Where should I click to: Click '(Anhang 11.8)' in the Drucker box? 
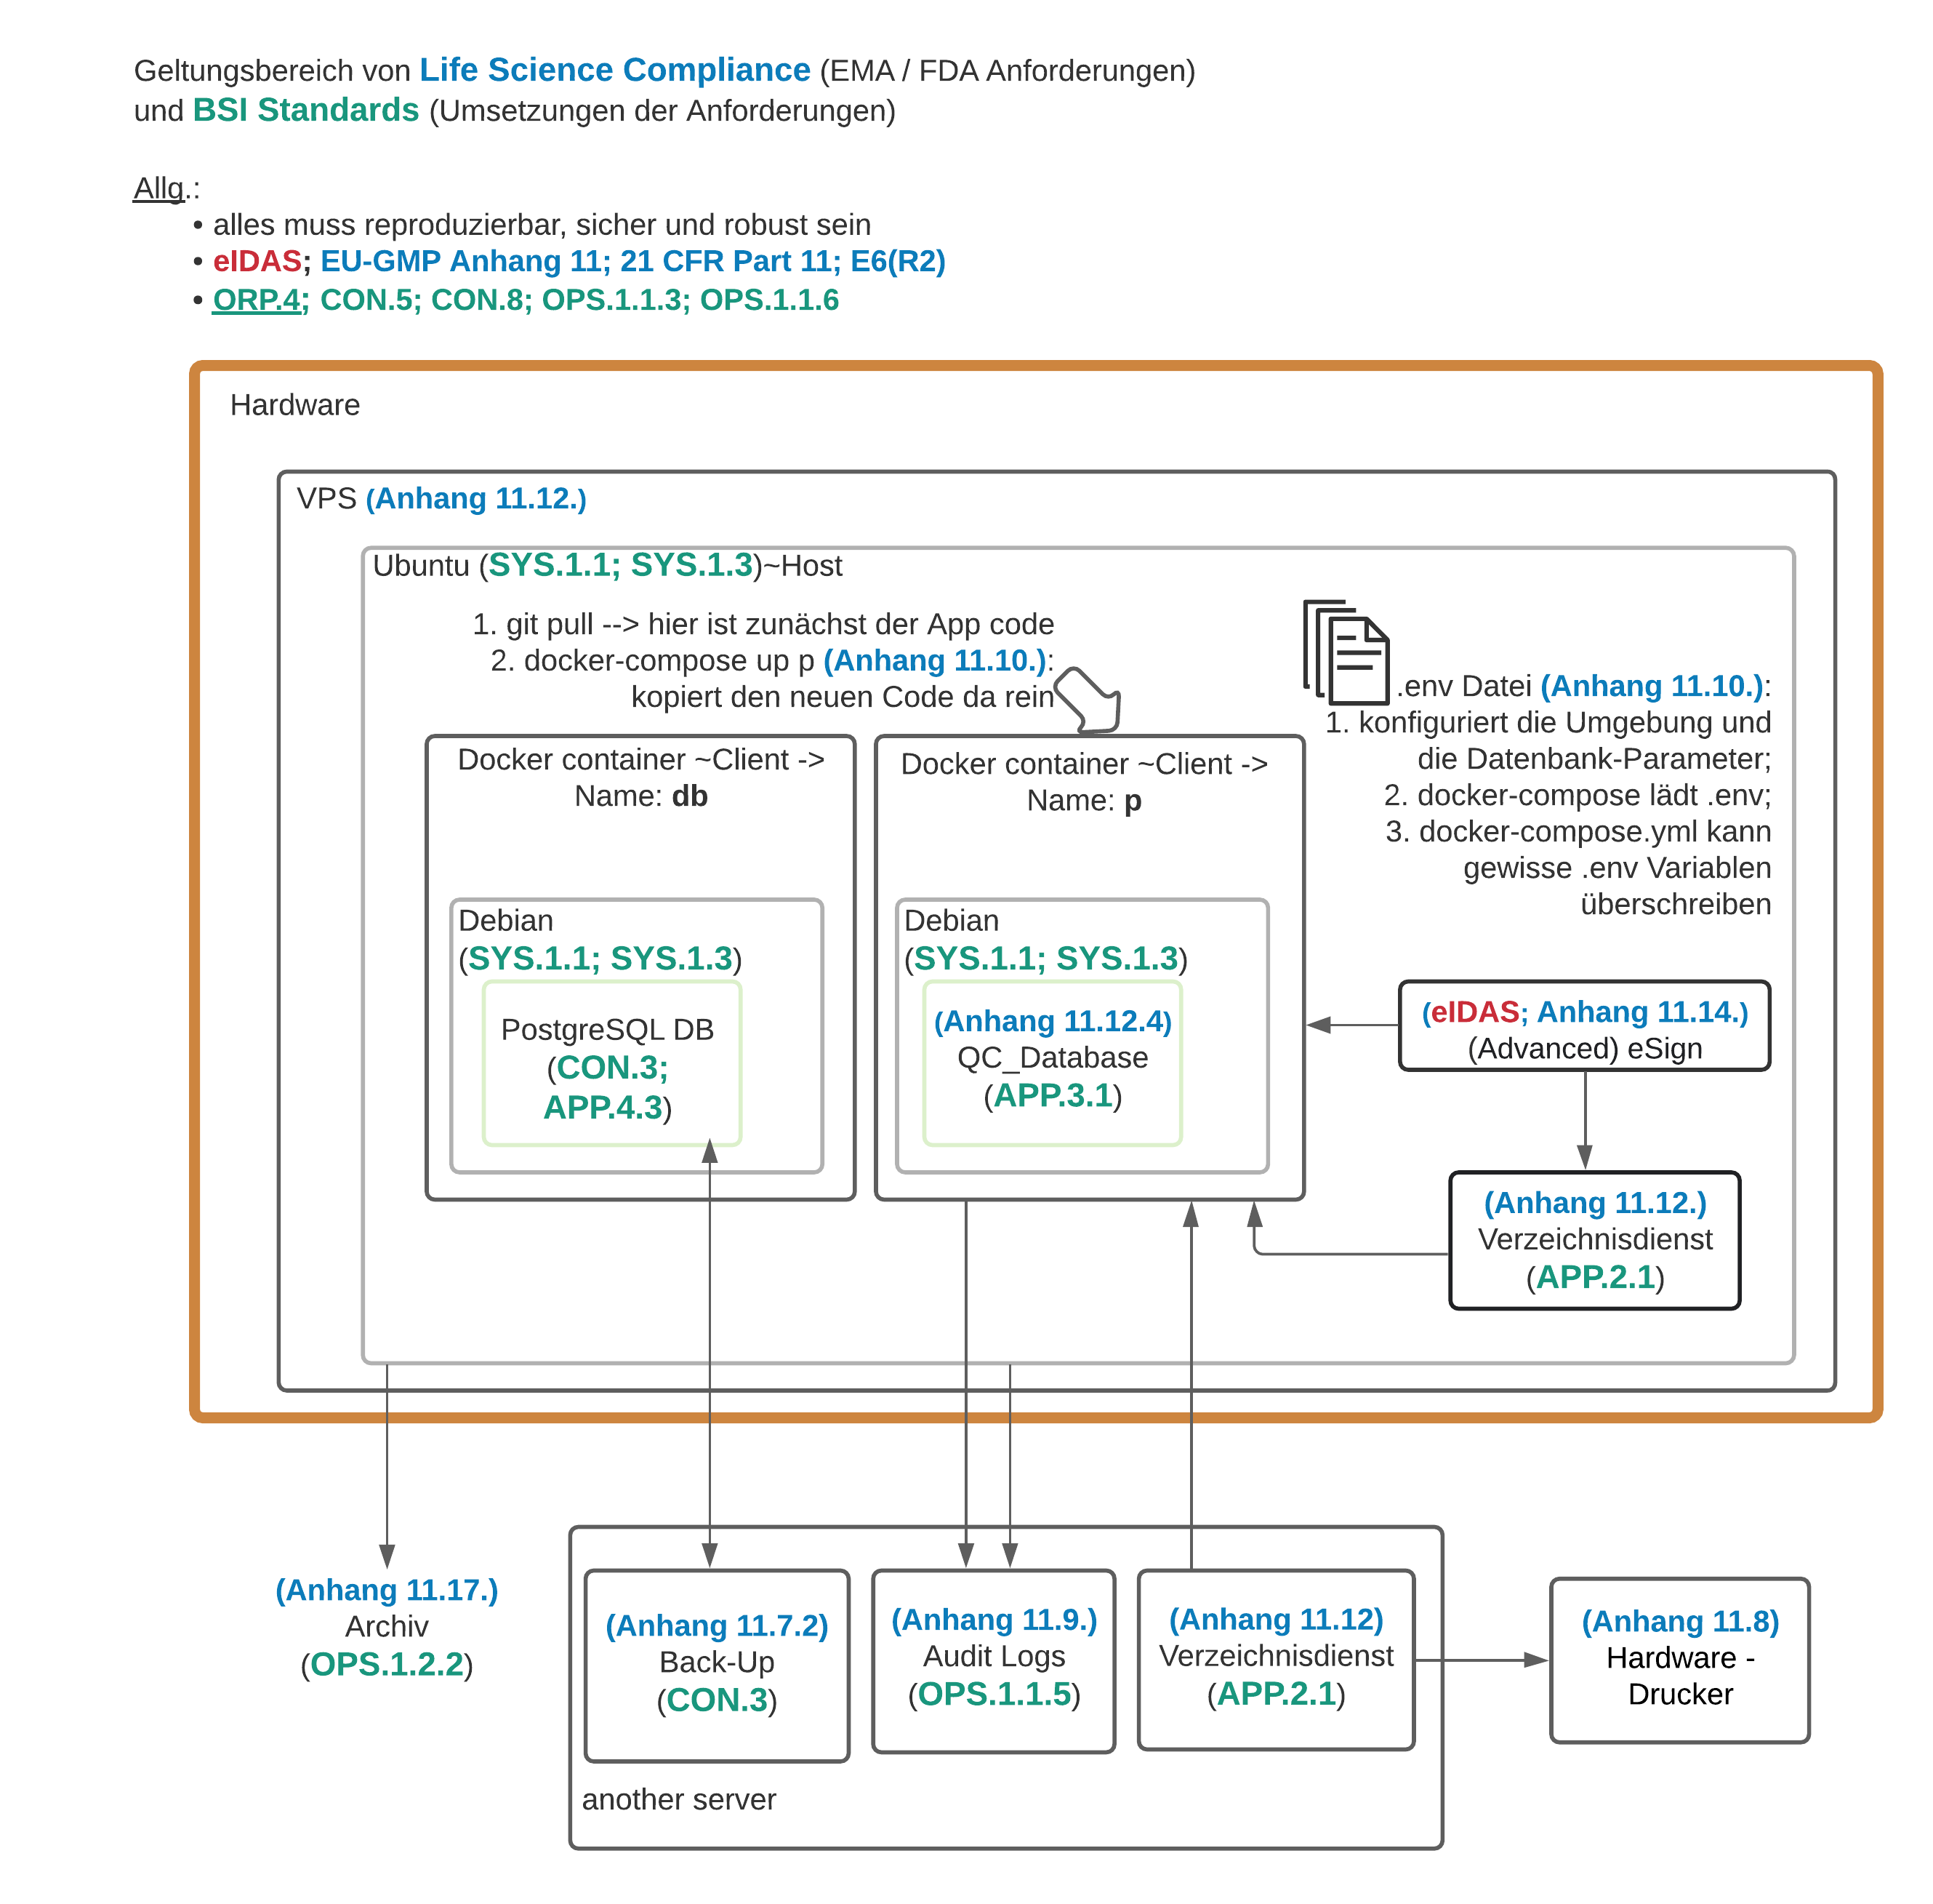tap(1679, 1620)
